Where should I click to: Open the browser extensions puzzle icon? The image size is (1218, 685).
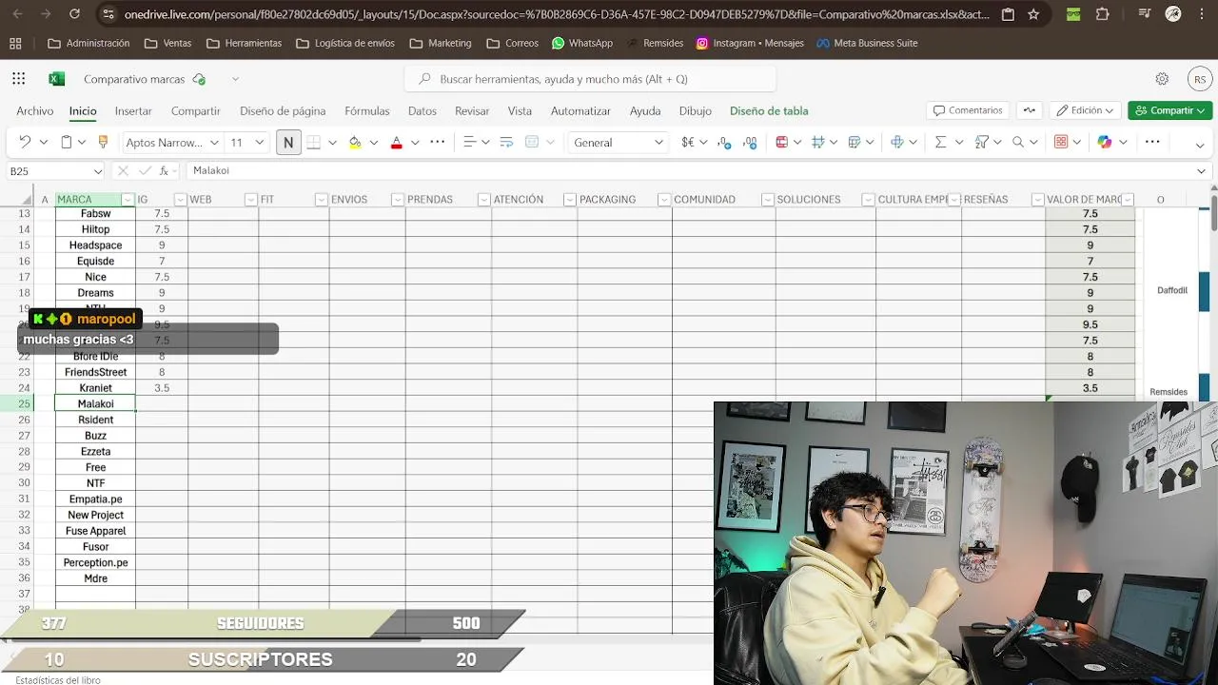[1103, 14]
